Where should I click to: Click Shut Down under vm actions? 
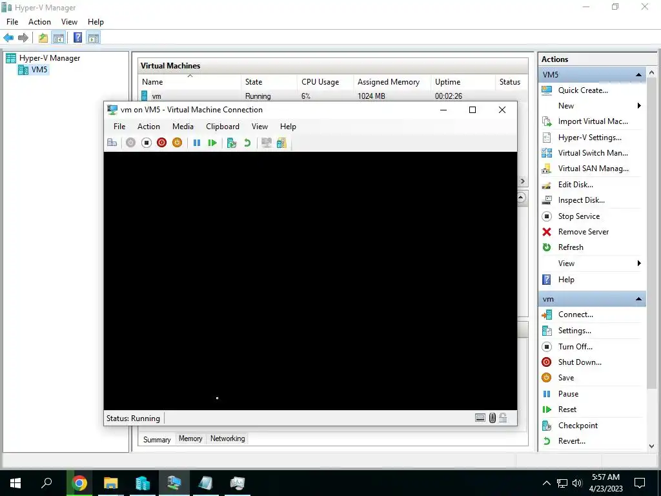pyautogui.click(x=580, y=362)
